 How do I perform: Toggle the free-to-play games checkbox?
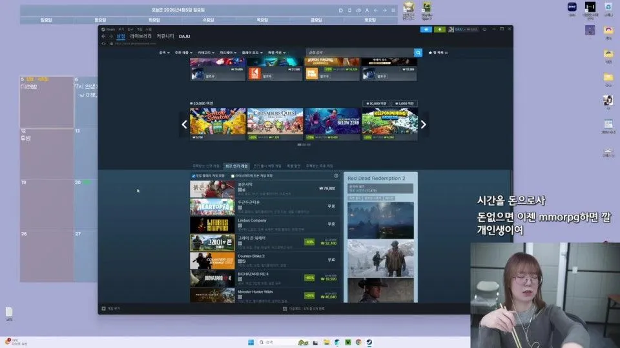tap(194, 175)
